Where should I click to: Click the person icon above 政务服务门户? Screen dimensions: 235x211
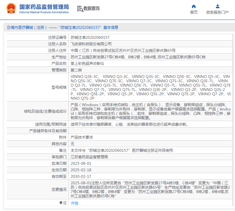point(217,6)
